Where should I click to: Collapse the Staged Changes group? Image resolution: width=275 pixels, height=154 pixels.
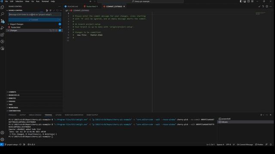click(x=9, y=24)
